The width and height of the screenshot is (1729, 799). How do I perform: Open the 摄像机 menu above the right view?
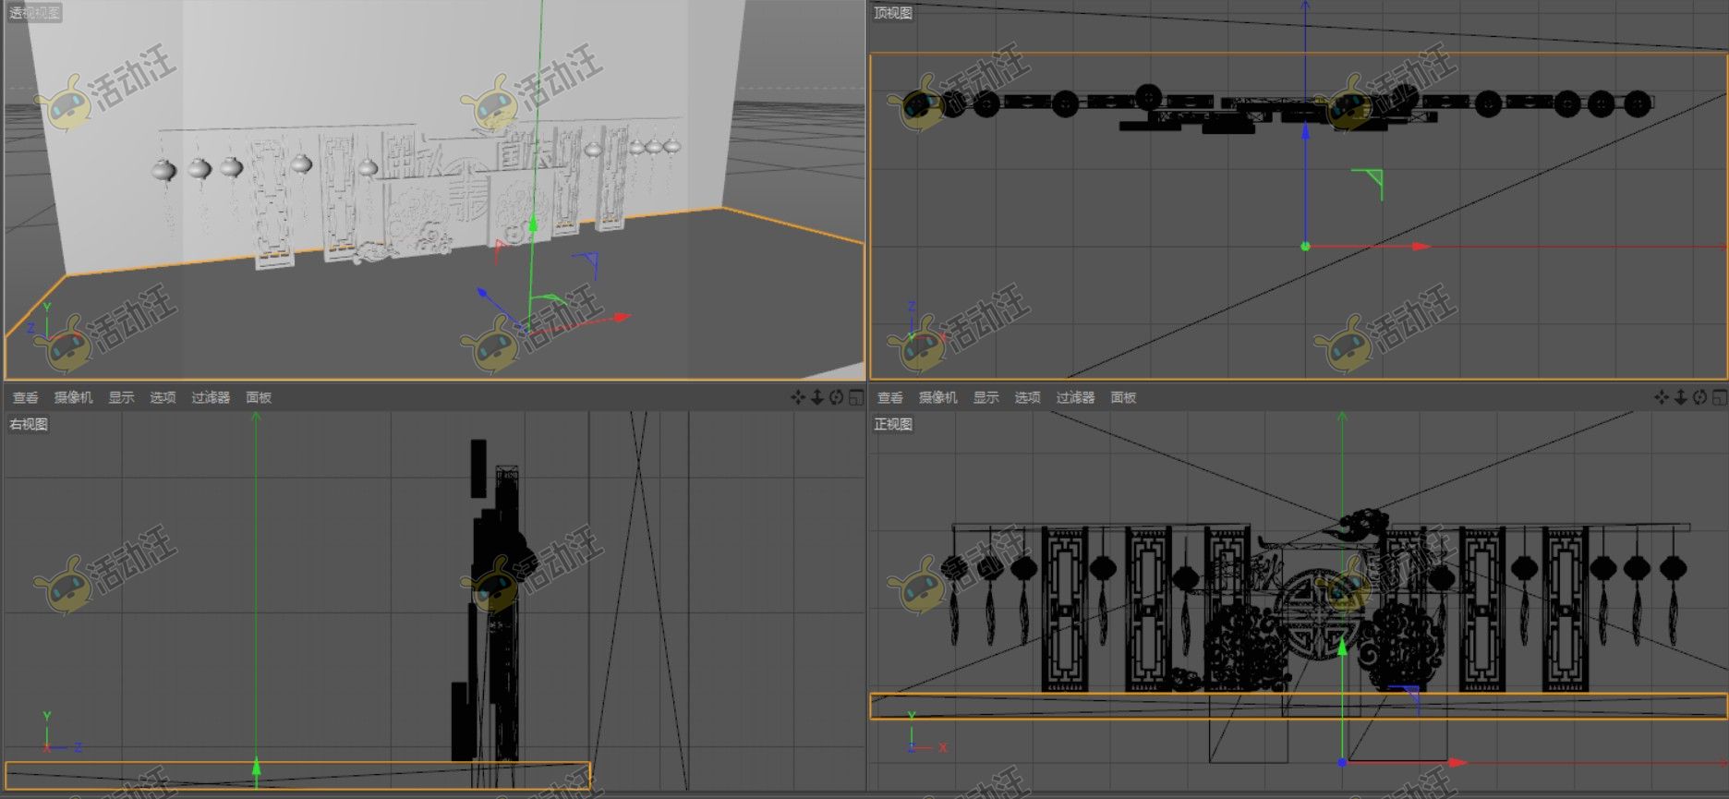[x=73, y=397]
